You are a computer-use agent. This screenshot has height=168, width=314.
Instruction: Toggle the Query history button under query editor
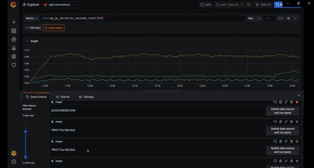(x=54, y=28)
